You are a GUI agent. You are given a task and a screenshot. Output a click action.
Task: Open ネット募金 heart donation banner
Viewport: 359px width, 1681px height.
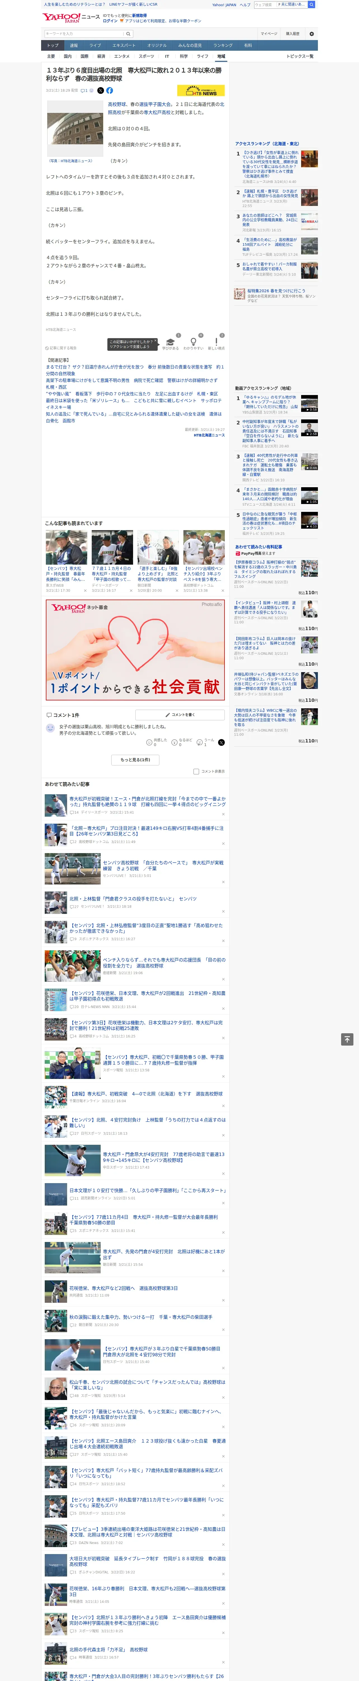point(136,650)
